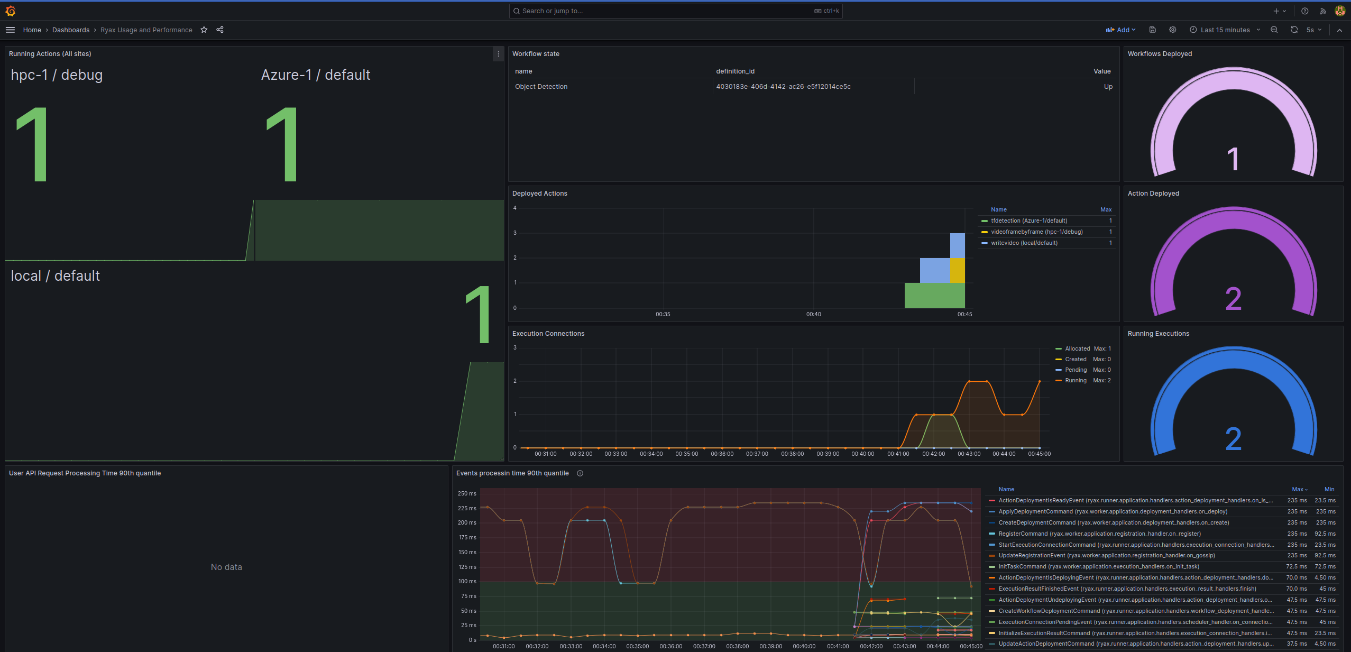Collapse the top dashboard controls bar
The width and height of the screenshot is (1351, 652).
pos(1340,30)
